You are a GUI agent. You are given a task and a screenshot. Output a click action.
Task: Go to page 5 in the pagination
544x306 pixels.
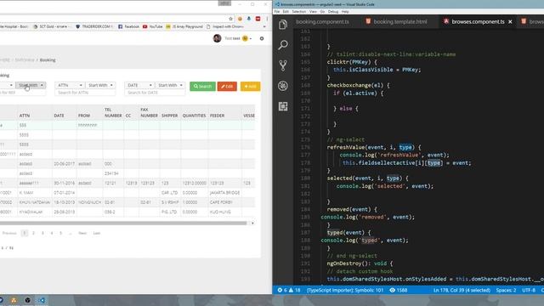tap(60, 233)
